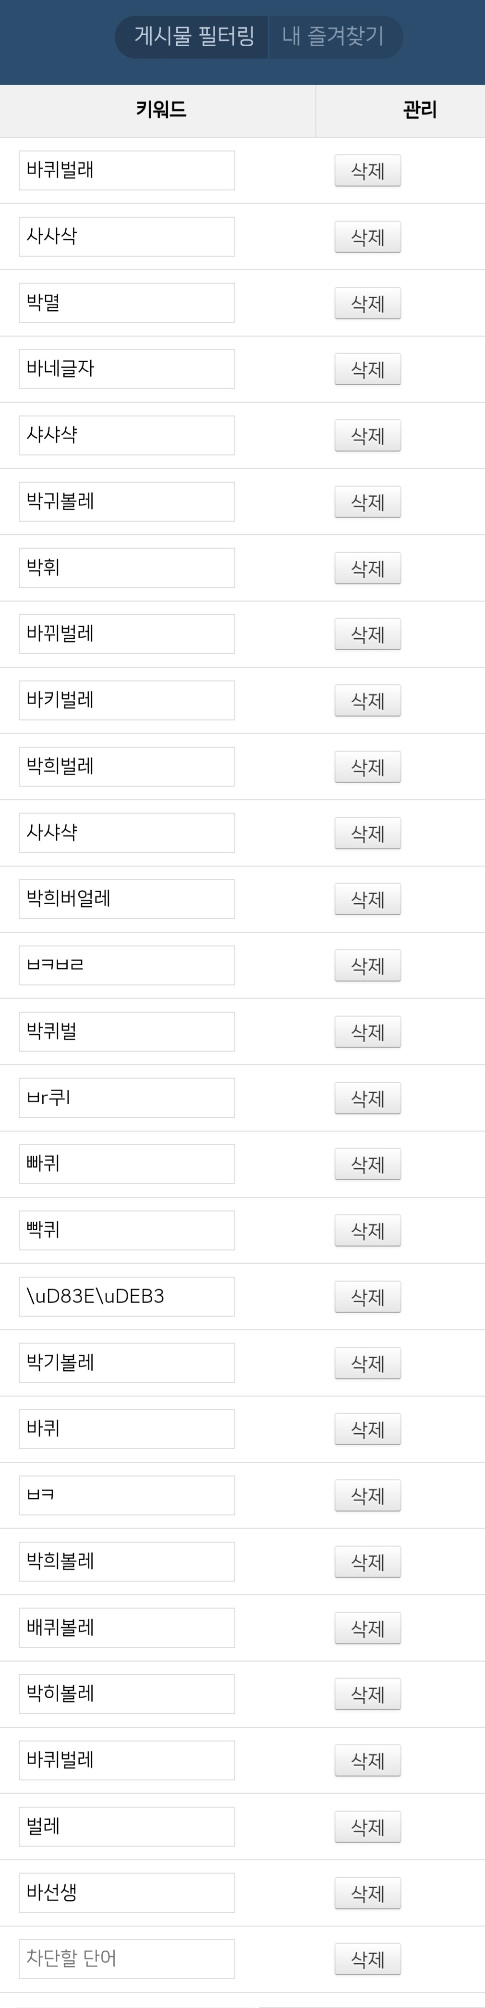The image size is (485, 2008).
Task: Delete the \uD83E\uDEB3 keyword row
Action: pyautogui.click(x=367, y=1297)
